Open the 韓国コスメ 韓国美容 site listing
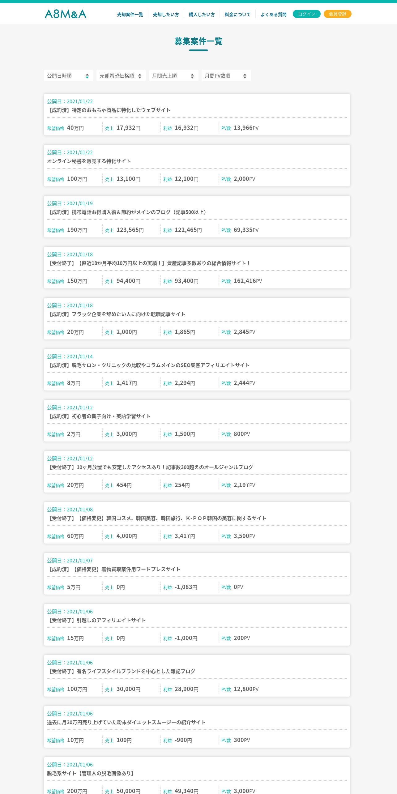This screenshot has height=794, width=397. tap(197, 523)
